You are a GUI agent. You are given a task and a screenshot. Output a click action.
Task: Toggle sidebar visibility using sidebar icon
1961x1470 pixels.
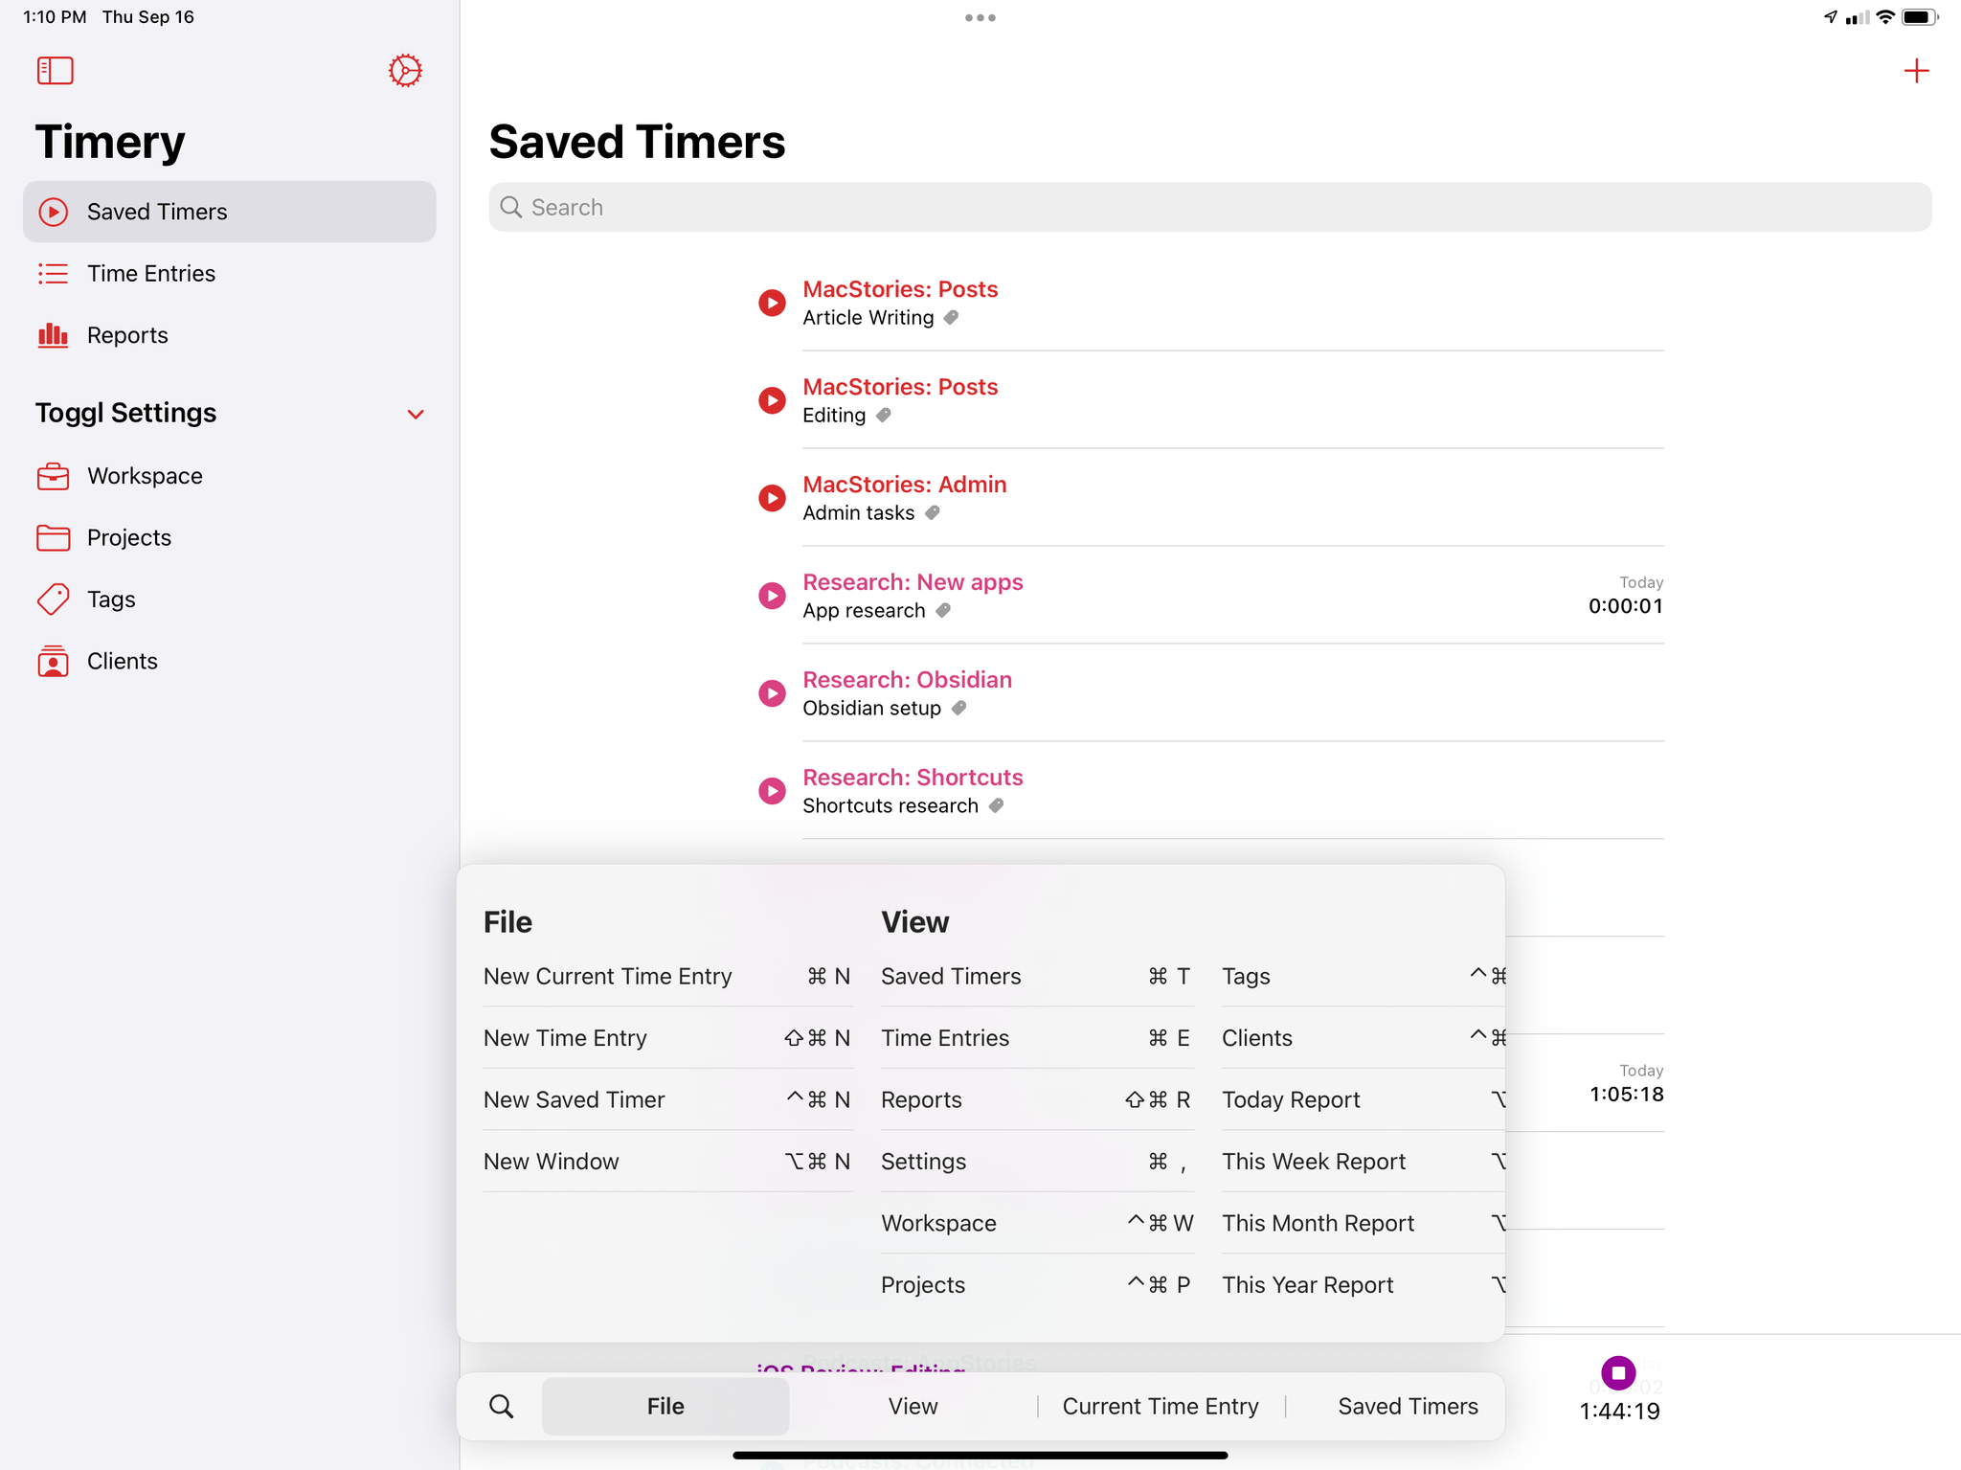pyautogui.click(x=56, y=71)
